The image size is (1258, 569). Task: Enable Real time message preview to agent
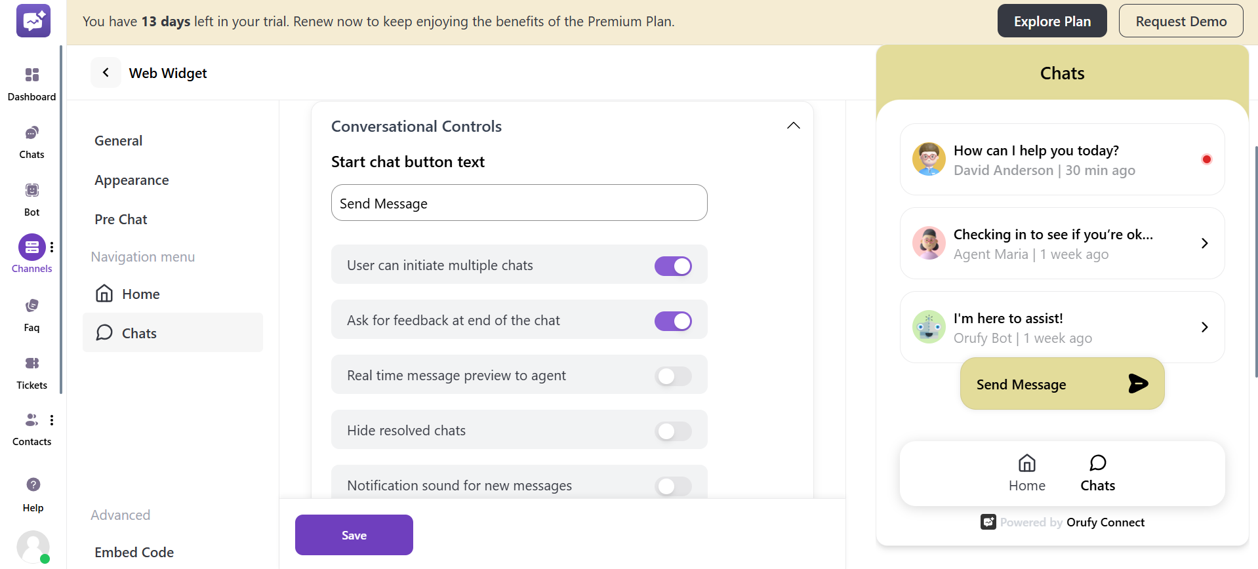(673, 376)
